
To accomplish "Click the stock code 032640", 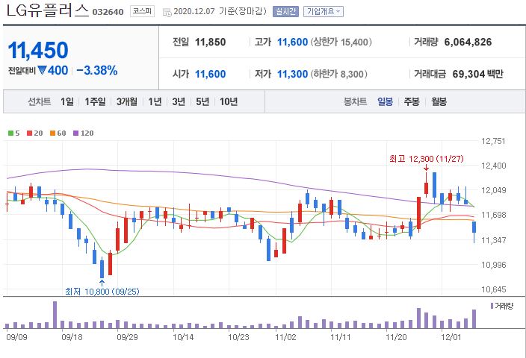I will point(108,12).
